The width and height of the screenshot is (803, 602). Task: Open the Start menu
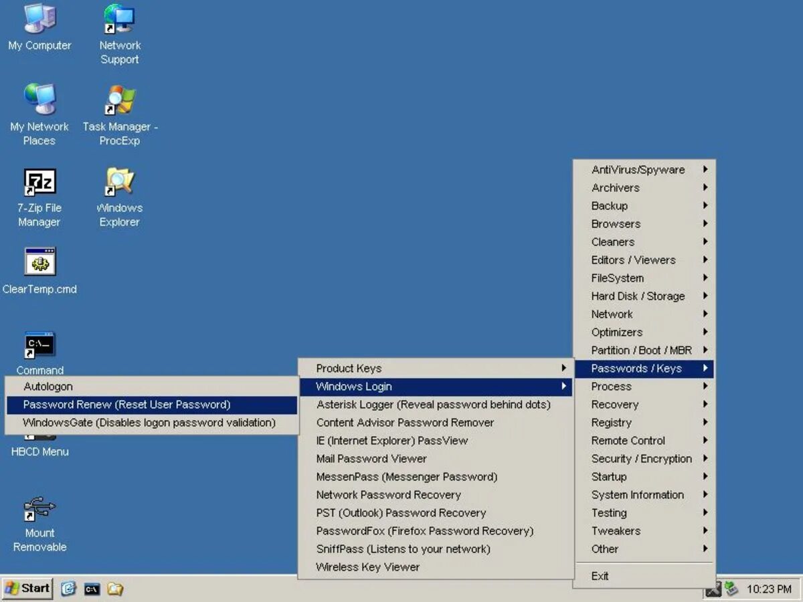27,589
